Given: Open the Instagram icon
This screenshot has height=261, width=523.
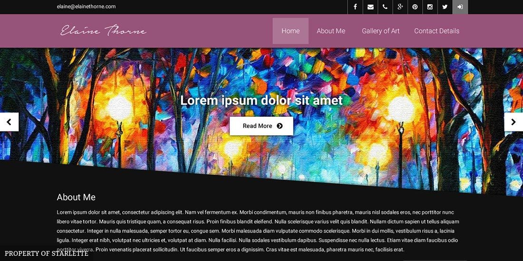Looking at the screenshot, I should 430,7.
